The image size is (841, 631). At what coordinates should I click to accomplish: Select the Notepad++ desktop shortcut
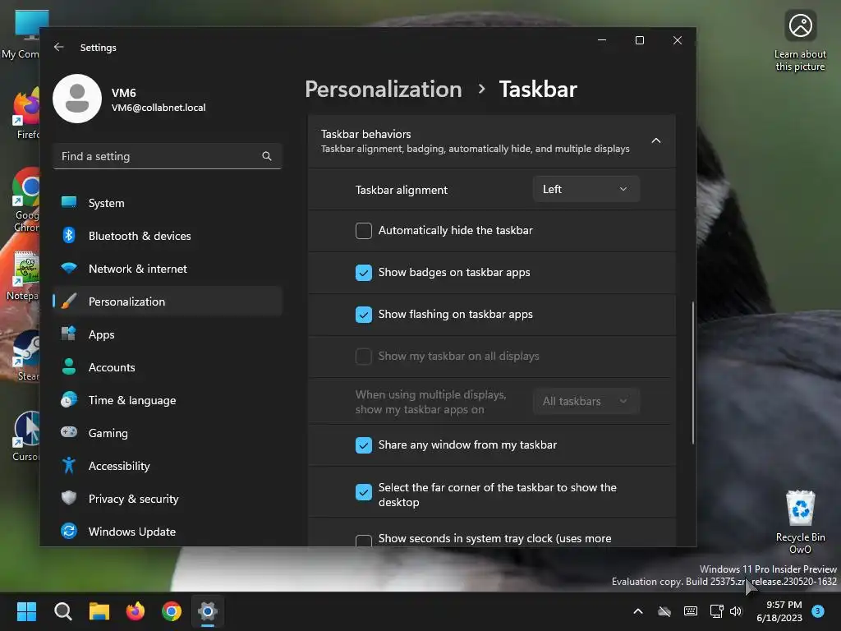[x=21, y=275]
